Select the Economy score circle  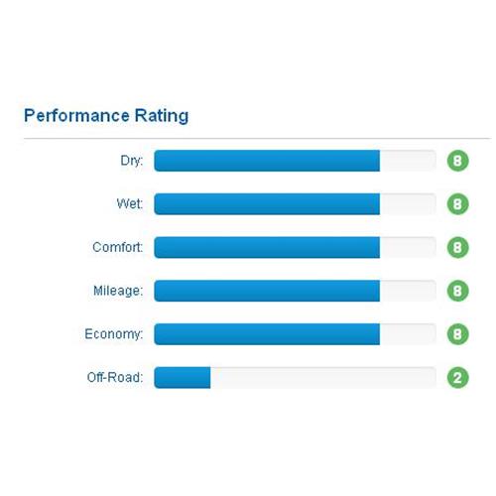point(457,334)
